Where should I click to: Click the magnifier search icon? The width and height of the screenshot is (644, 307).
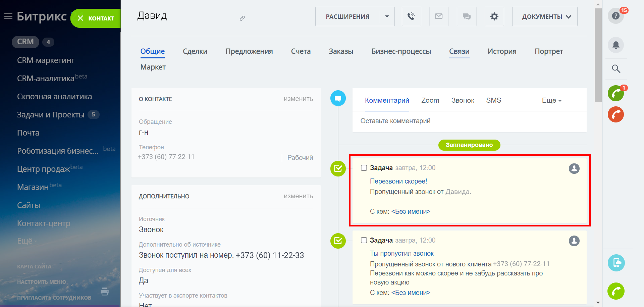tap(615, 69)
